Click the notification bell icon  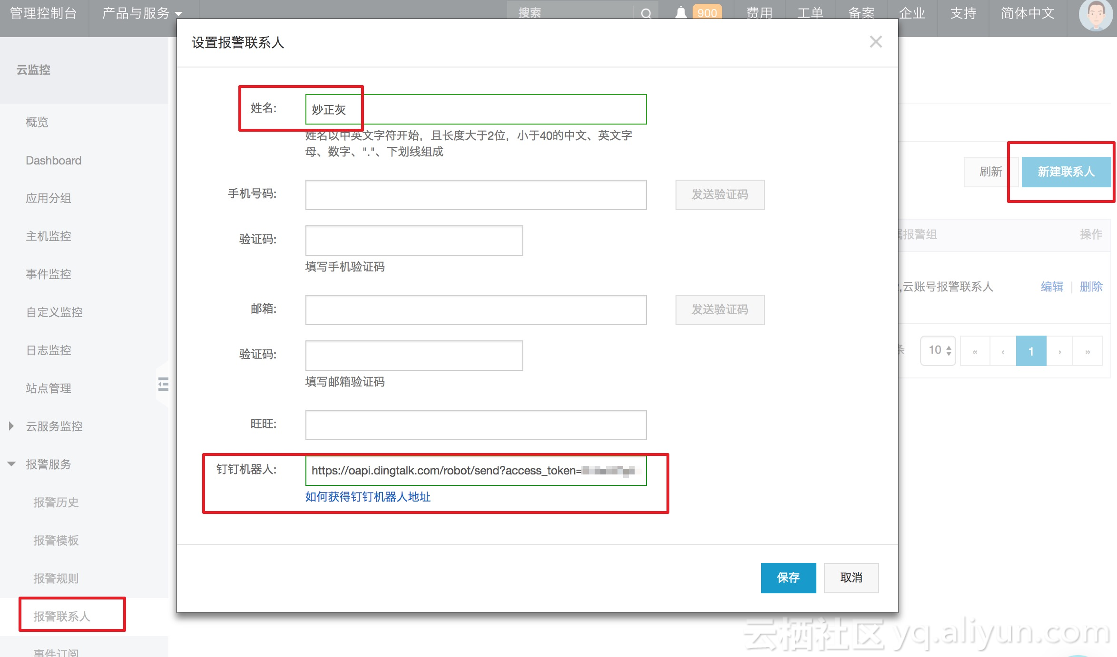pos(681,13)
